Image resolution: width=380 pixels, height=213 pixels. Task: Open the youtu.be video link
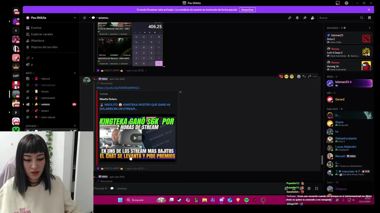118,88
